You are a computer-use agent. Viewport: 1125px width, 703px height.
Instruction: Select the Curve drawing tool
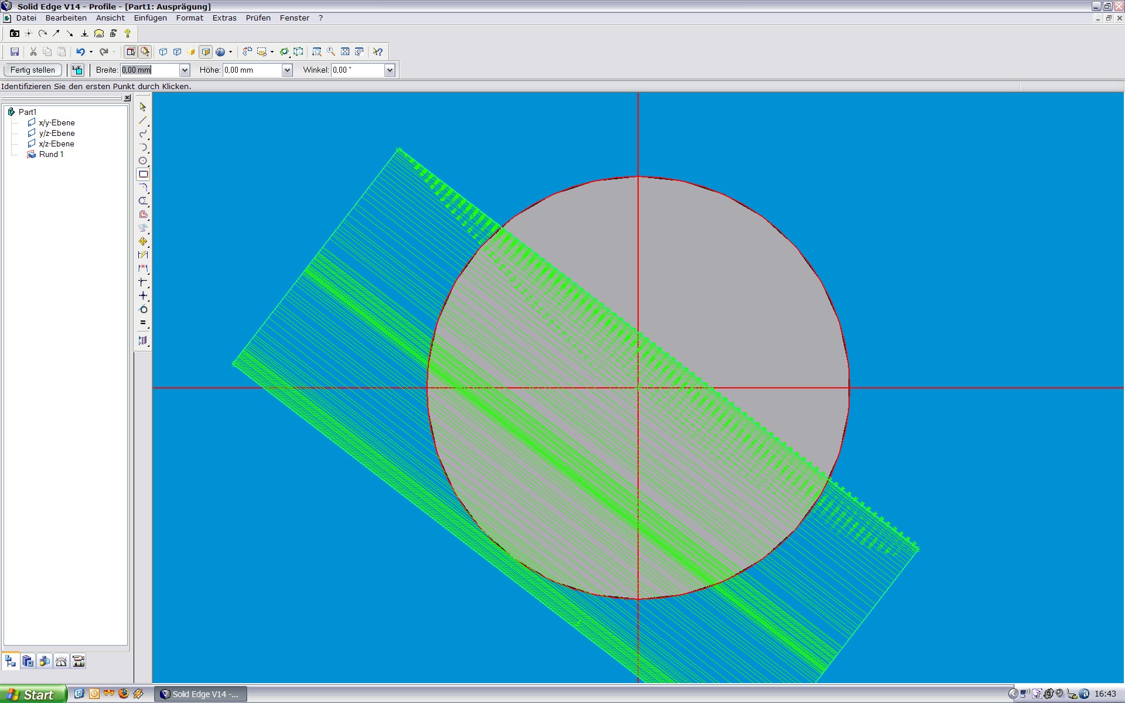[x=143, y=134]
